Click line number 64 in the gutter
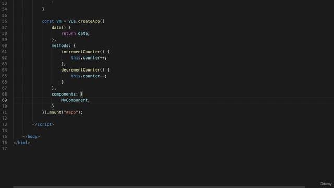Screen dimensions: 334x188 pos(5,70)
